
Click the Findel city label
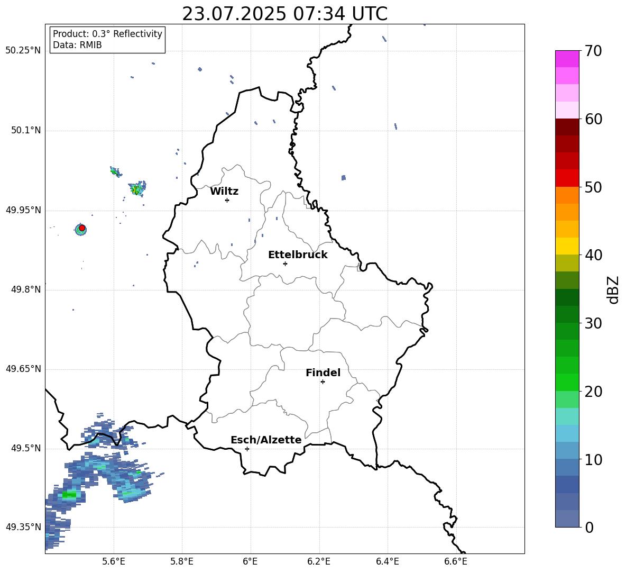pos(323,373)
